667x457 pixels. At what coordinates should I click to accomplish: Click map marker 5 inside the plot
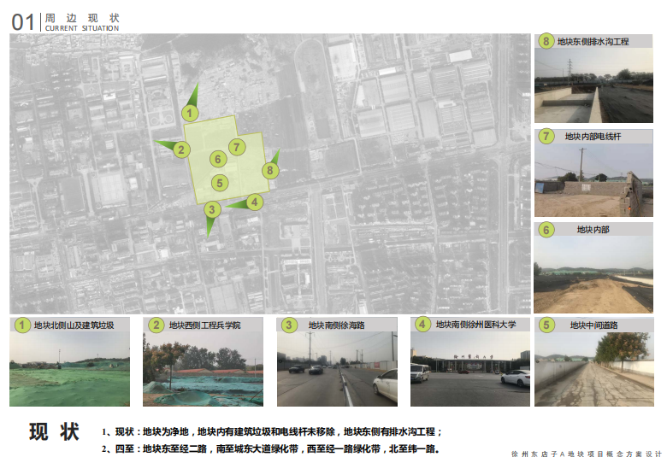click(220, 183)
